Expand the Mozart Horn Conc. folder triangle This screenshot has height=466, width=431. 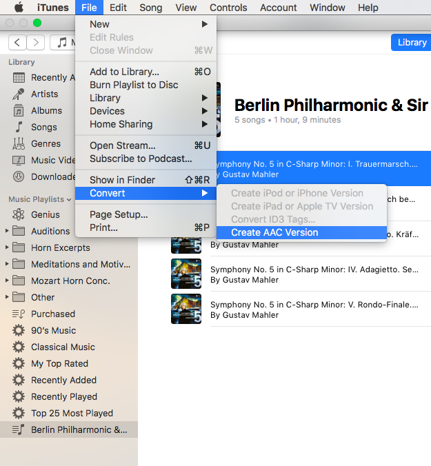[x=7, y=281]
